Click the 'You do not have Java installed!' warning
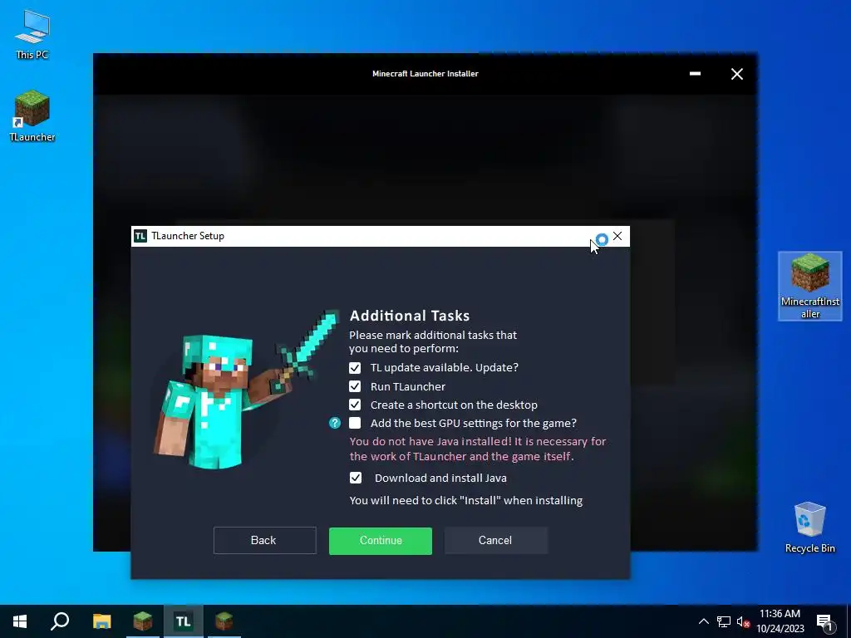 point(478,449)
